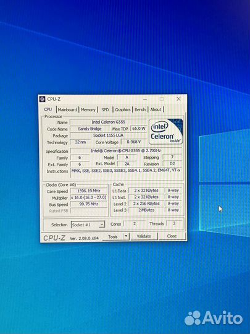
Task: Click the Level 2 value 2 x 256 KBytes
Action: pos(146,203)
